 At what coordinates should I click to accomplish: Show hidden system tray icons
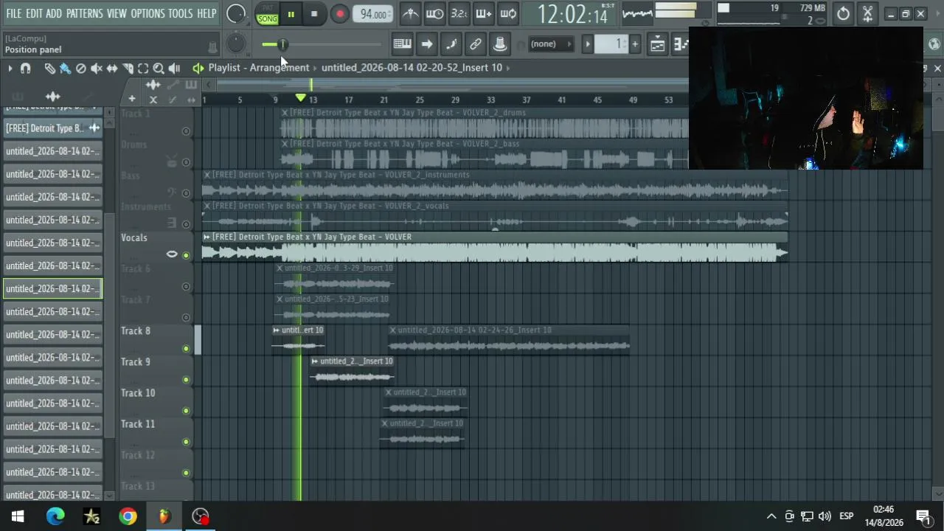tap(771, 516)
